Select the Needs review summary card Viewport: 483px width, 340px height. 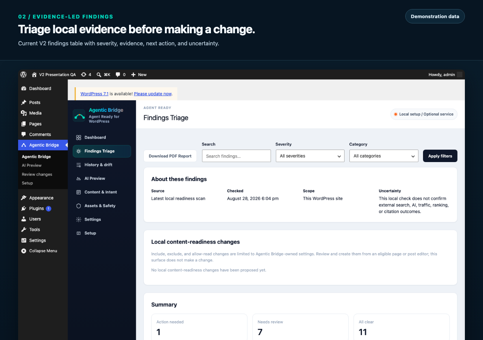pos(300,327)
